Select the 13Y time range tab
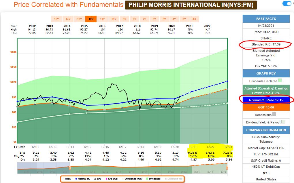This screenshot has height=183, width=294. 80,19
